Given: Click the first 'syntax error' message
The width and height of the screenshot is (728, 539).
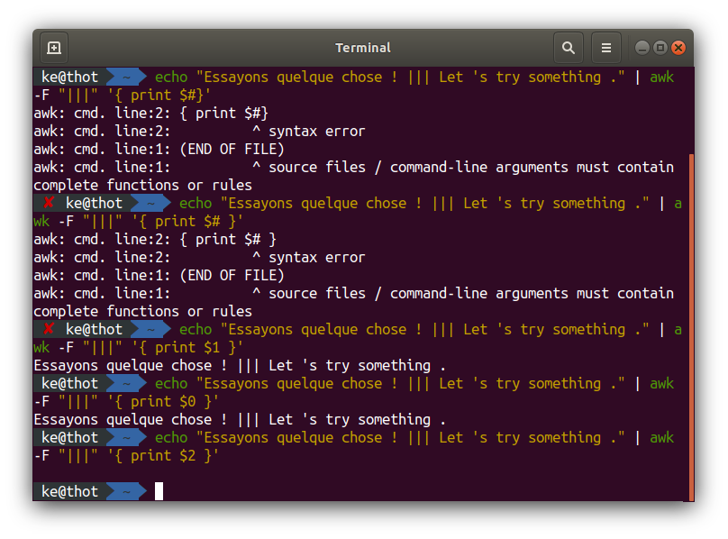Looking at the screenshot, I should tap(316, 131).
